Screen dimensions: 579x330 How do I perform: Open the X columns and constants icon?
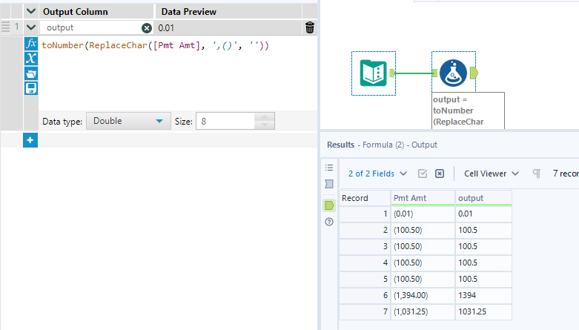[31, 59]
